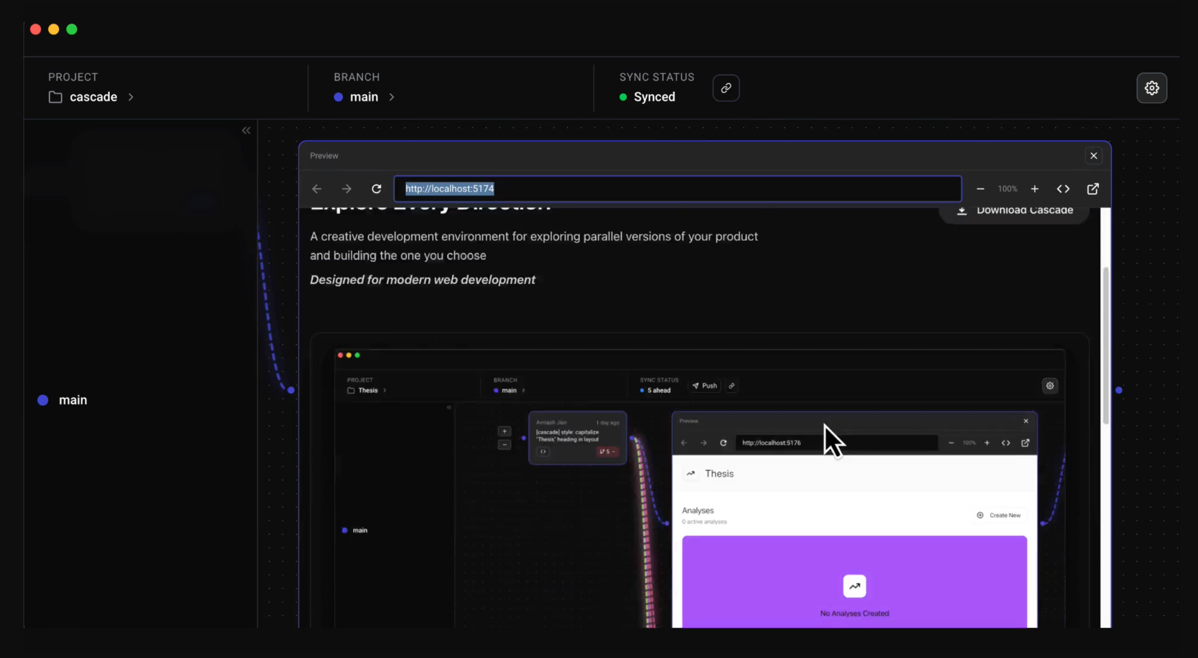Zoom out the preview with minus
Screen dimensions: 1198x658
coord(980,189)
